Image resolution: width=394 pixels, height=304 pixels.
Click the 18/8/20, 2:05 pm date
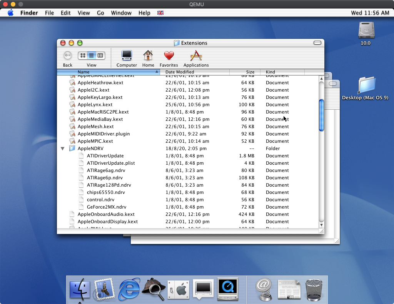pyautogui.click(x=186, y=149)
